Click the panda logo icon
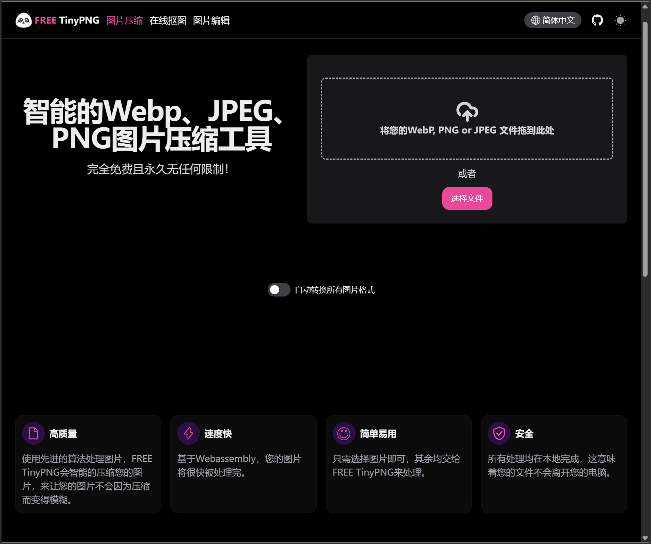Image resolution: width=651 pixels, height=544 pixels. tap(24, 21)
